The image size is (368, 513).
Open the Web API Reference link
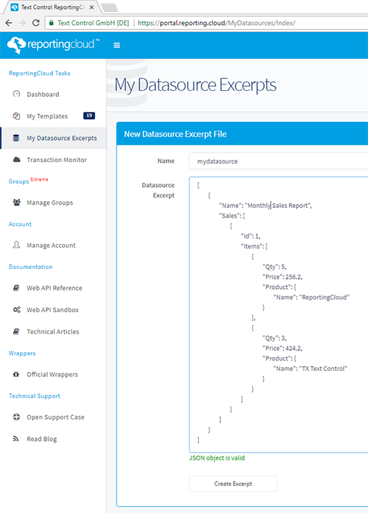coord(54,288)
